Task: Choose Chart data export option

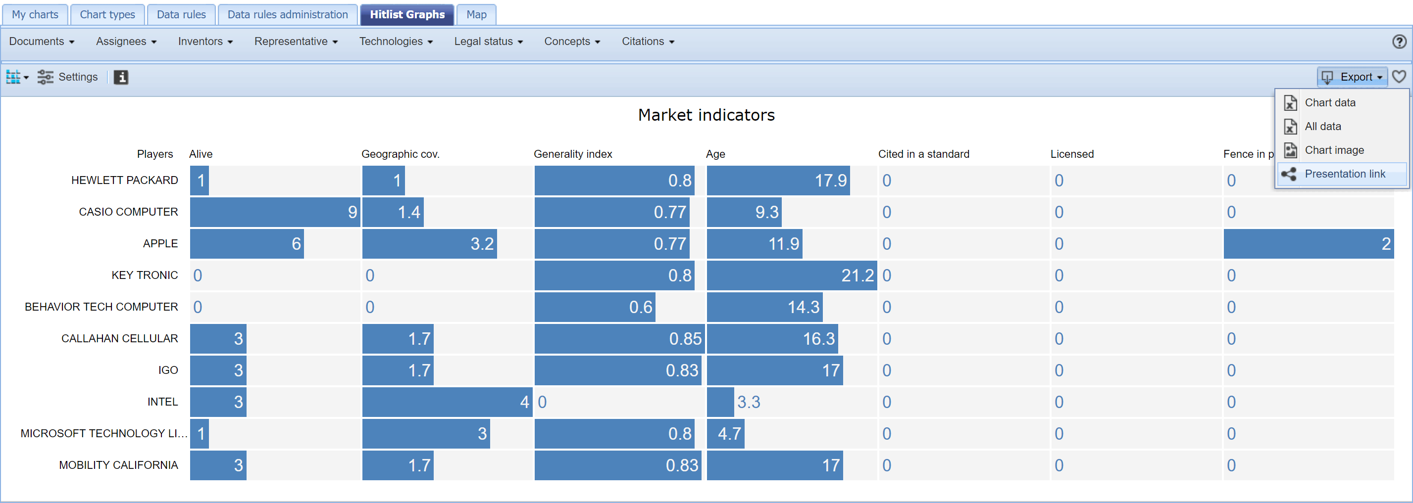Action: coord(1342,103)
